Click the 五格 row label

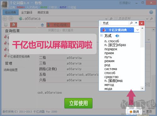pyautogui.click(x=42, y=75)
